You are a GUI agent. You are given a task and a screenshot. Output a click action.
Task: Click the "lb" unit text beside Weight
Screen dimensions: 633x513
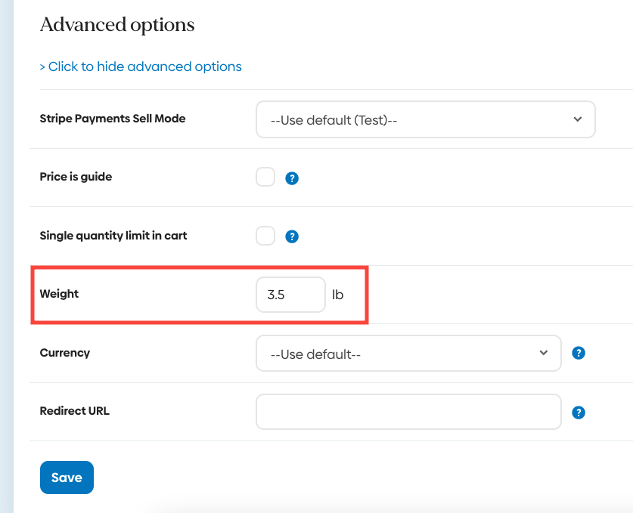tap(338, 295)
